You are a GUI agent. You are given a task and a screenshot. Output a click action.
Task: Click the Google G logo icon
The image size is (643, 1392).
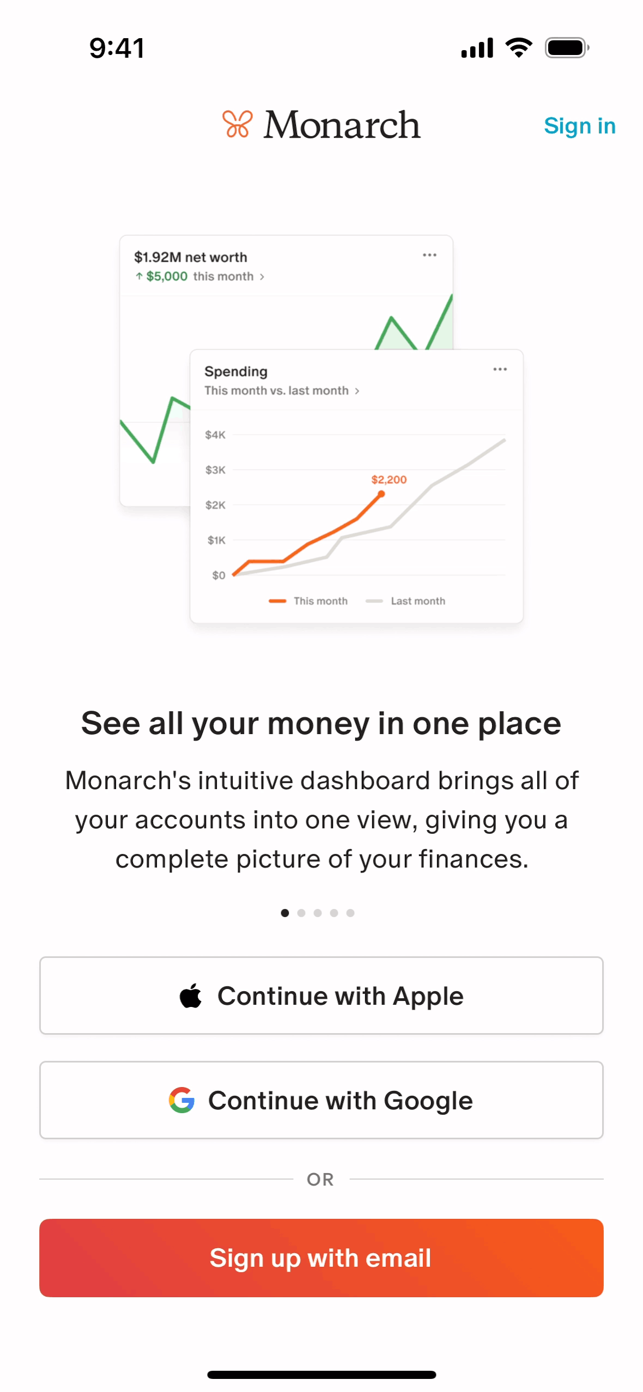pos(181,1100)
